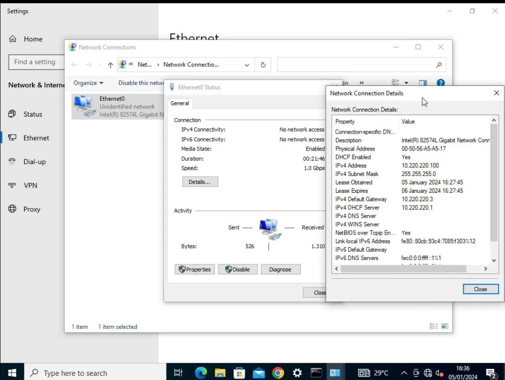505x380 pixels.
Task: Open Mail from the taskbar
Action: 259,372
